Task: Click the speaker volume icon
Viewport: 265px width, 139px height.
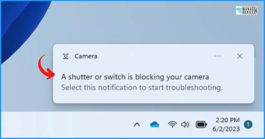Action: (x=186, y=125)
